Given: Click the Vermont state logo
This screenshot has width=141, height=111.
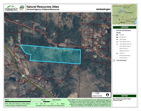Looking at the screenshot, I should [11, 8].
